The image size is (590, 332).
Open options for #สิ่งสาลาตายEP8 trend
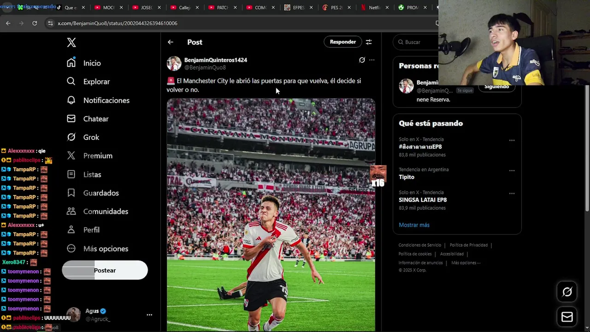(x=512, y=140)
